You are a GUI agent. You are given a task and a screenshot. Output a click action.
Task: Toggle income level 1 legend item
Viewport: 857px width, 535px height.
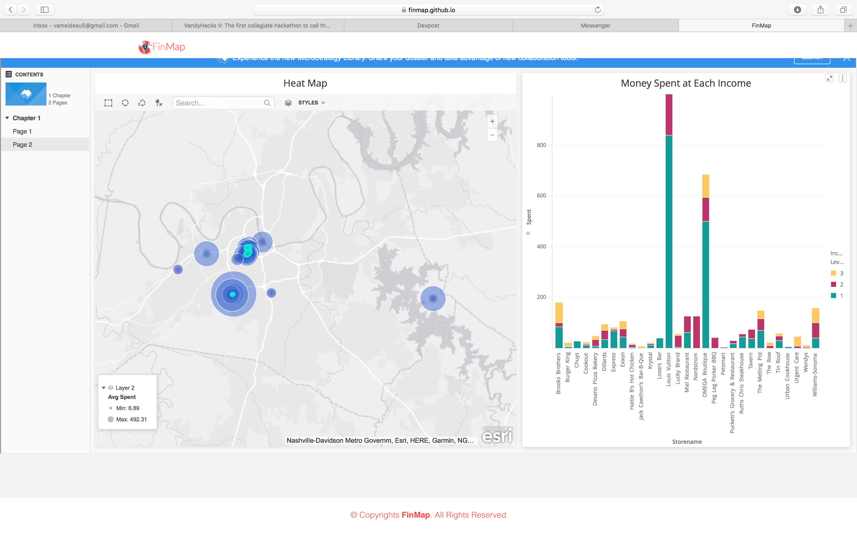click(x=837, y=296)
